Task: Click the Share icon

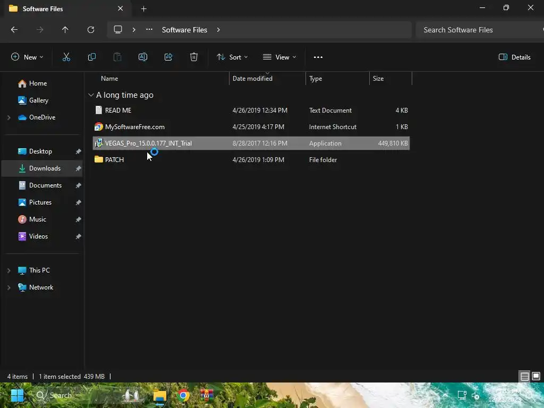Action: click(x=168, y=57)
